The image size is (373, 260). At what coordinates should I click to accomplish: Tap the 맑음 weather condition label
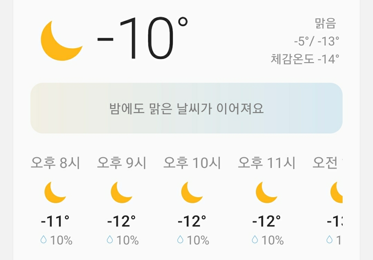(325, 23)
